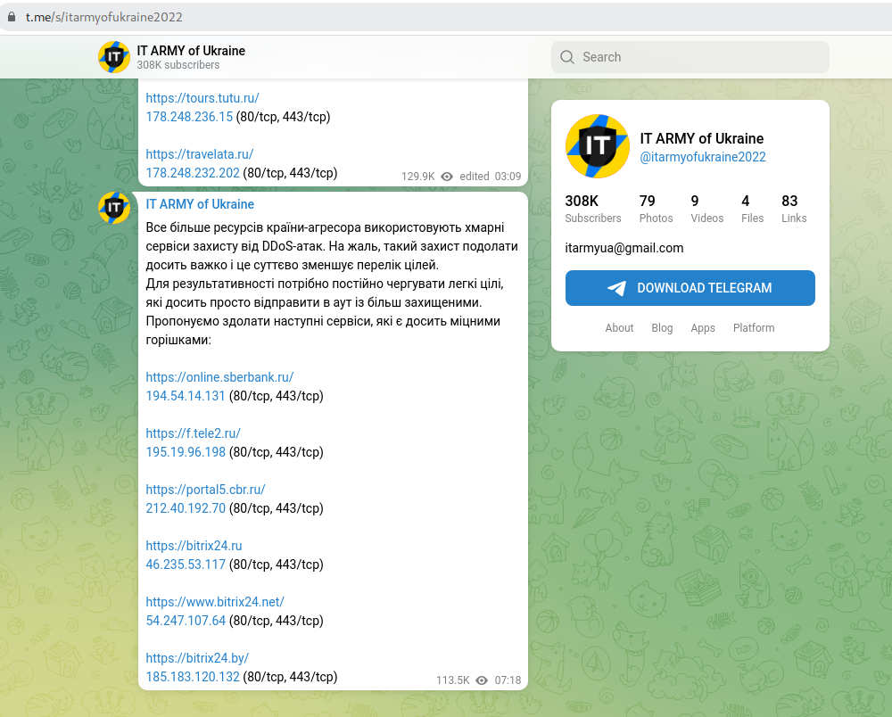
Task: Open the 79 Photos section
Action: pyautogui.click(x=656, y=209)
